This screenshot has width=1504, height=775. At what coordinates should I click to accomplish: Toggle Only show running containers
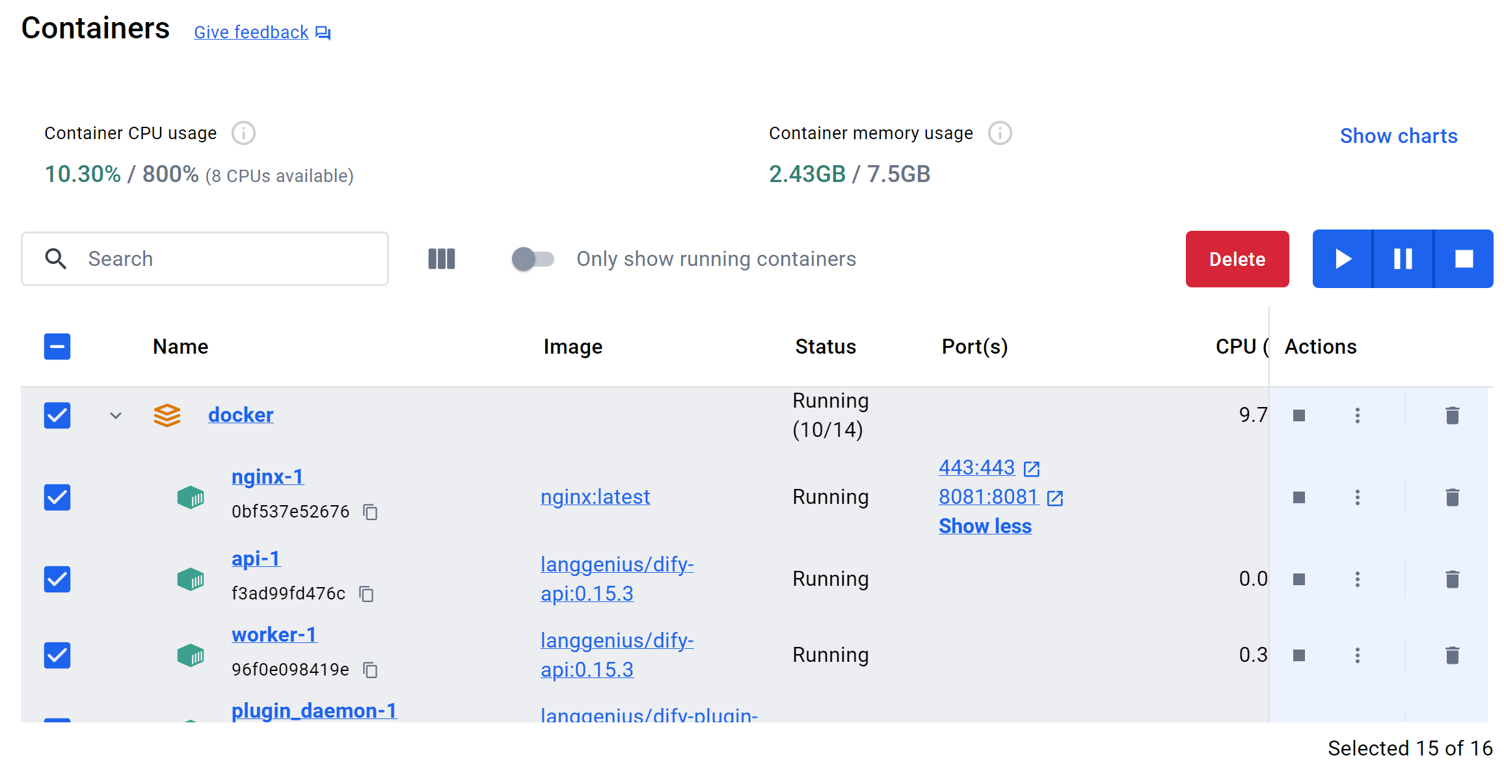[x=533, y=259]
